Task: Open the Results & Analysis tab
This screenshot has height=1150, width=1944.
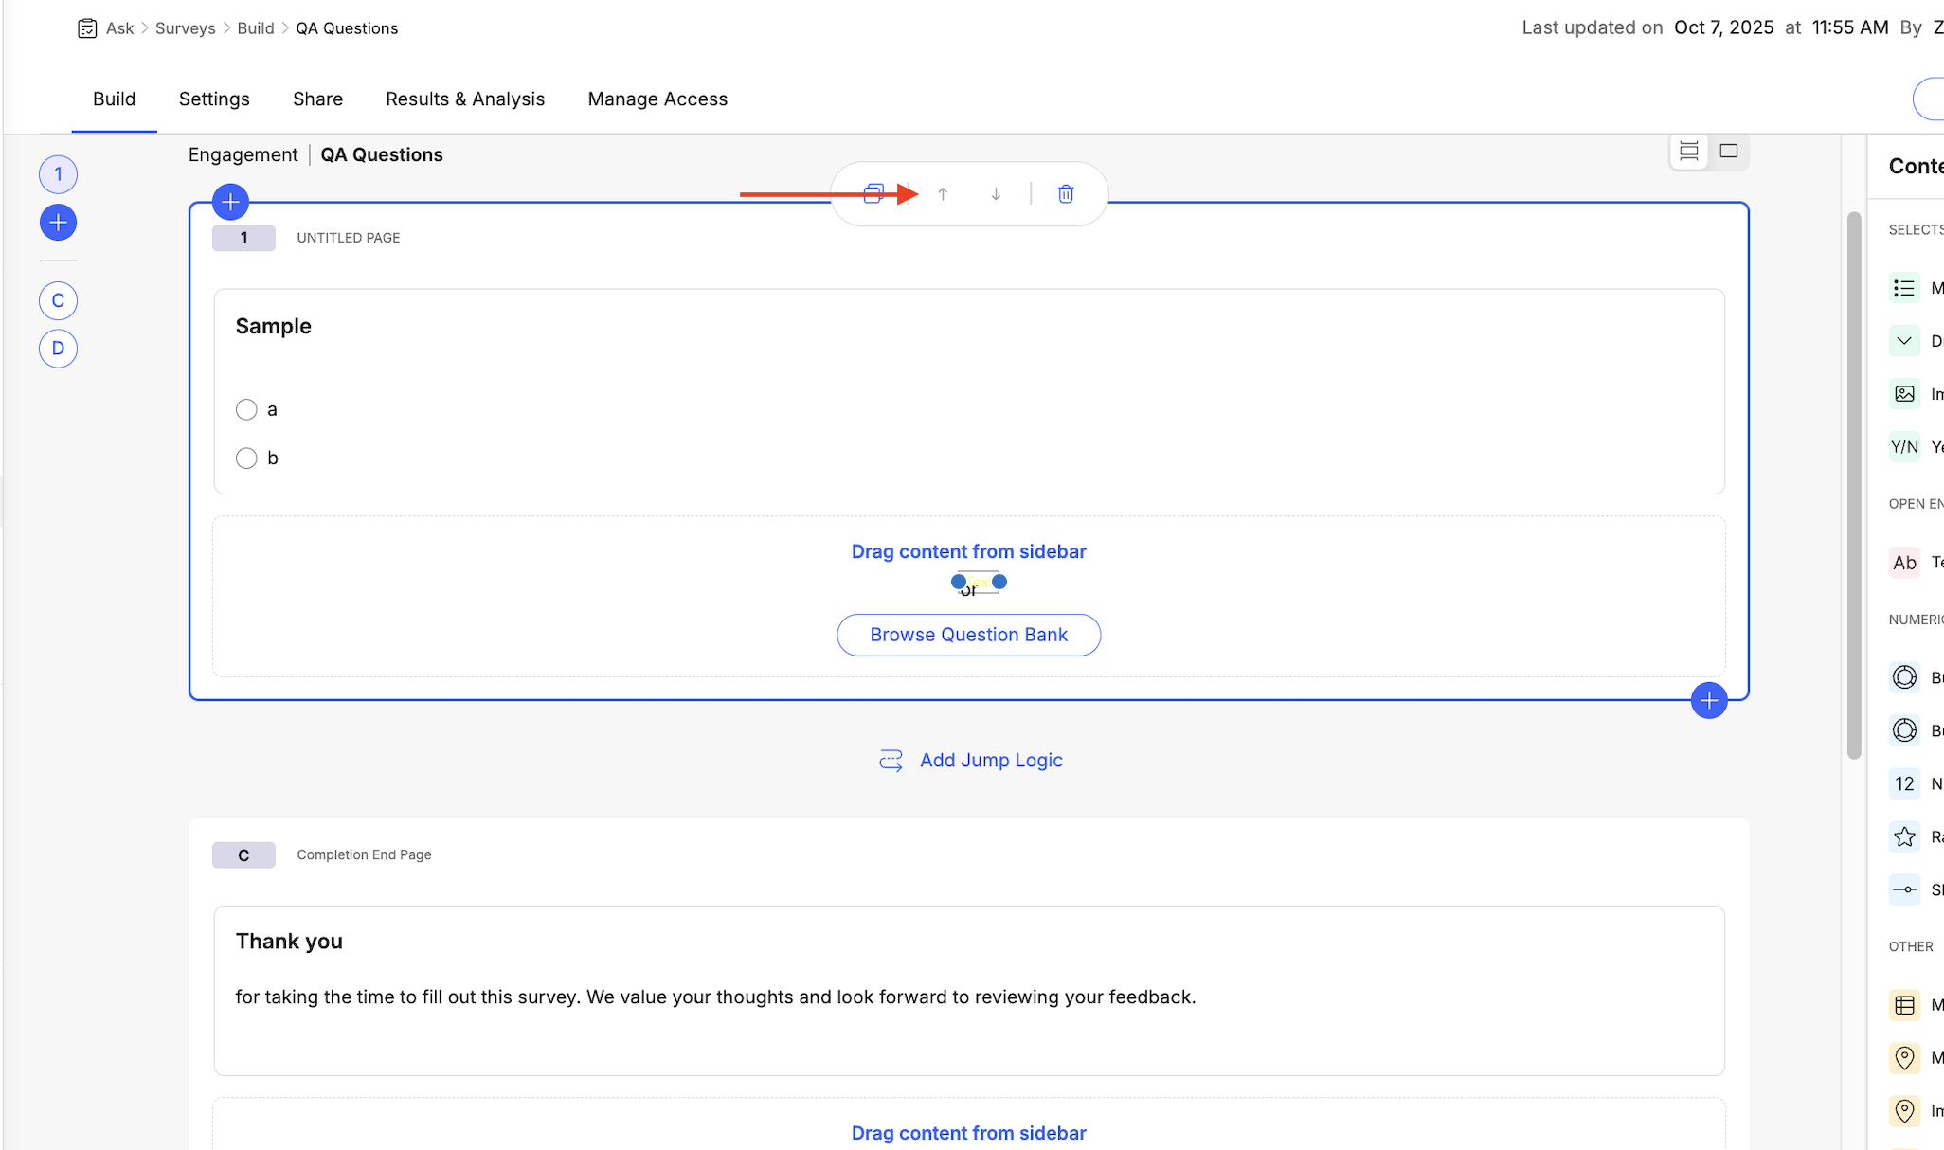Action: click(465, 99)
